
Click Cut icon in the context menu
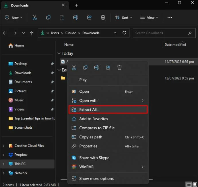coord(74,68)
